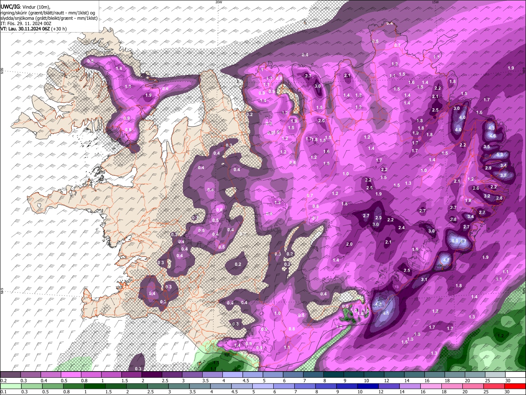The height and width of the screenshot is (395, 526).
Task: Click the '3.2' precipitation value on the map
Action: tap(487, 196)
